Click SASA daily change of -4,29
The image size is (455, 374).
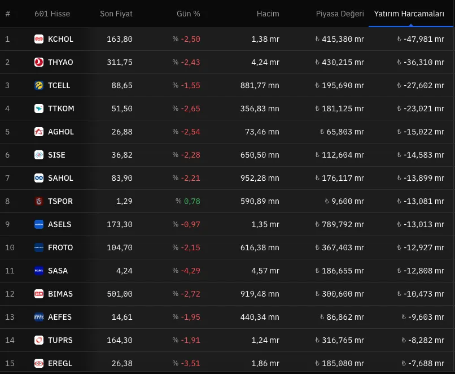pos(190,271)
